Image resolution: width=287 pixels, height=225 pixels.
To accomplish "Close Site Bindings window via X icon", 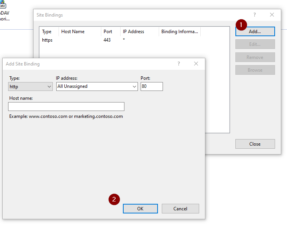I will pyautogui.click(x=272, y=15).
